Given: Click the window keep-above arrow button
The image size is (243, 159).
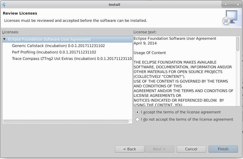Looking at the screenshot, I should point(226,4).
